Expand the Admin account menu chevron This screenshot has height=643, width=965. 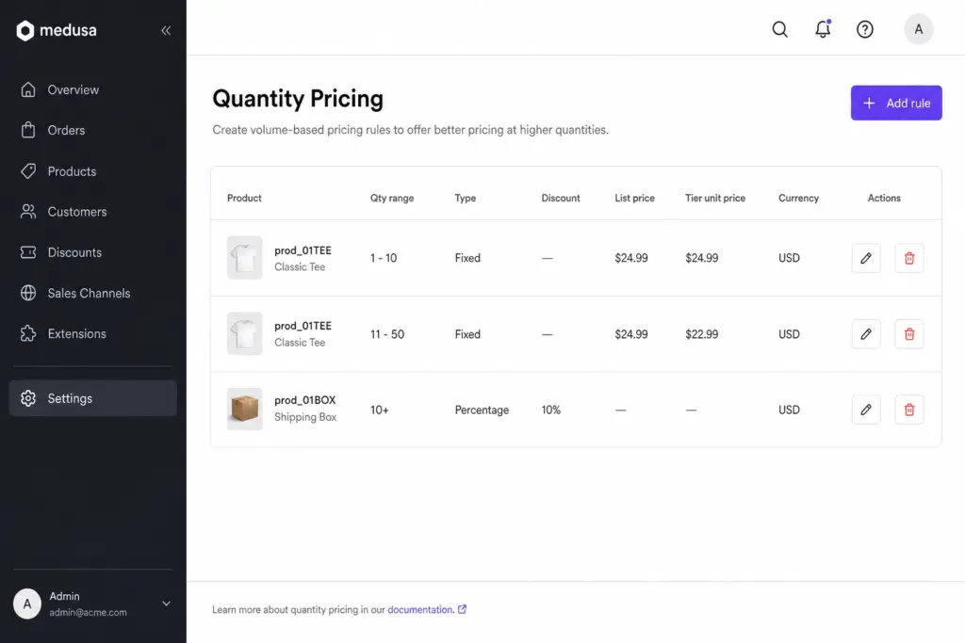coord(166,603)
